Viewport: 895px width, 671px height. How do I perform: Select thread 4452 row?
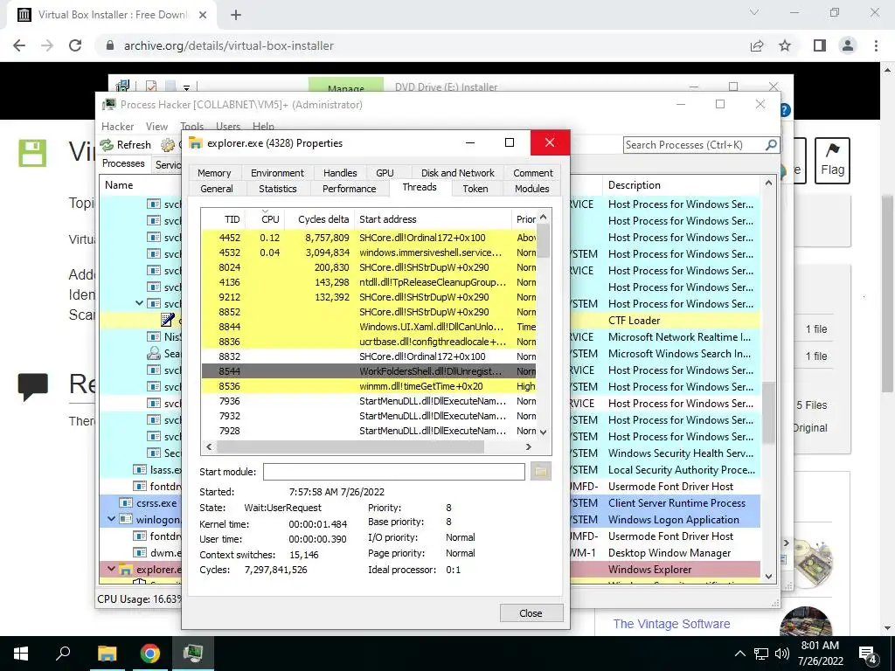tap(369, 238)
